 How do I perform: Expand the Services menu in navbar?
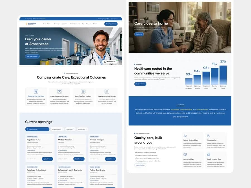tap(57, 24)
